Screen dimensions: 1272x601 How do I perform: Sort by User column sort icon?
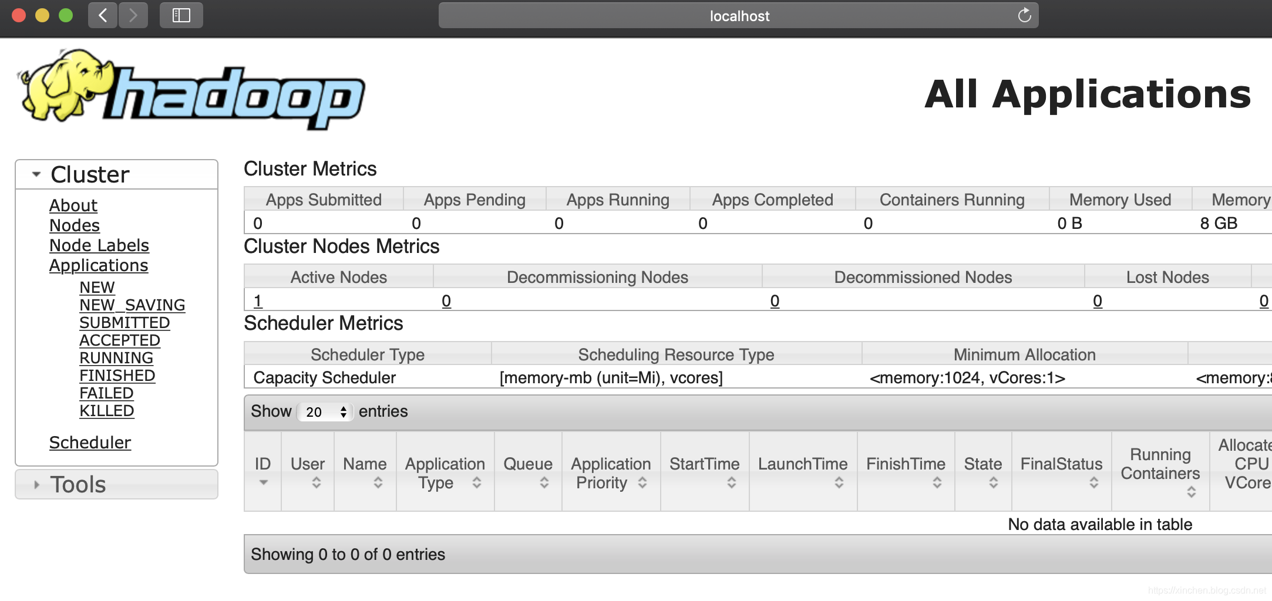pos(317,482)
